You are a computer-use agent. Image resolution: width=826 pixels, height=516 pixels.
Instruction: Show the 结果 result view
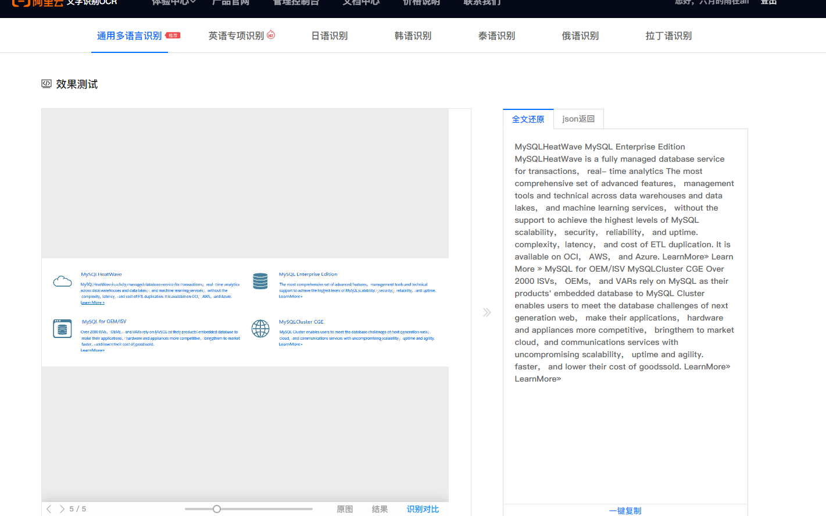point(380,509)
